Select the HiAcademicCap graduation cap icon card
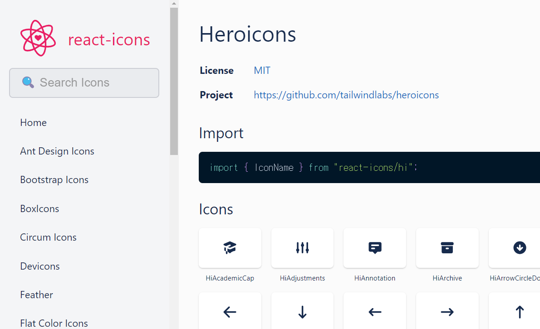Screen dimensions: 540x329 click(x=230, y=248)
